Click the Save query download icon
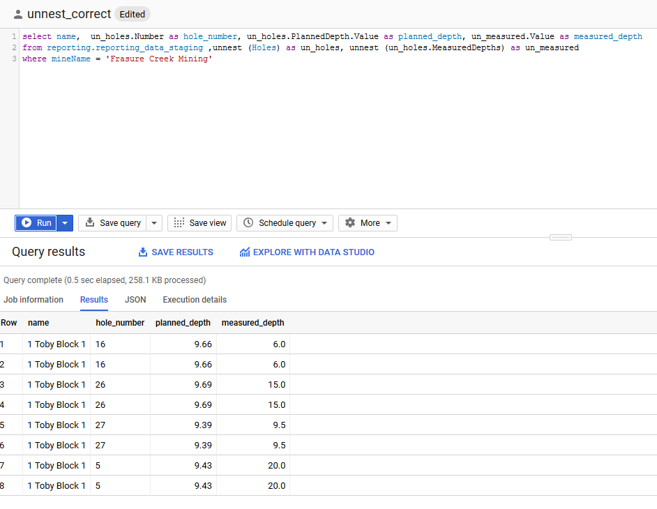 90,223
